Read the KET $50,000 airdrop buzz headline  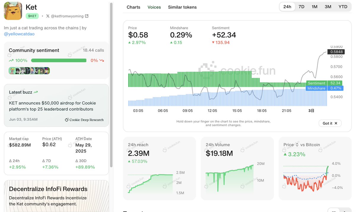tap(53, 106)
